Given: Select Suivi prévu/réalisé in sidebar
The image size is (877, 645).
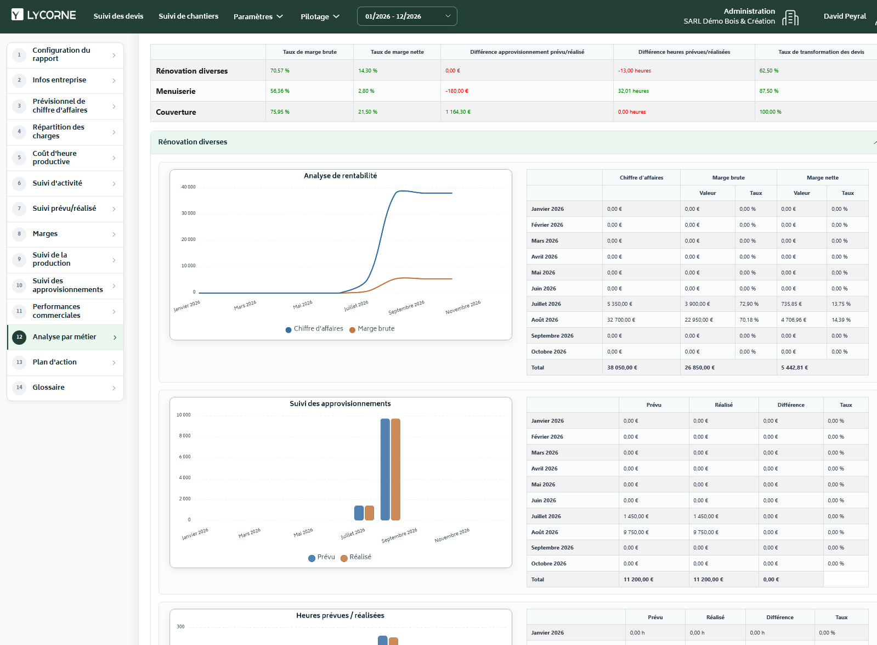Looking at the screenshot, I should 65,209.
